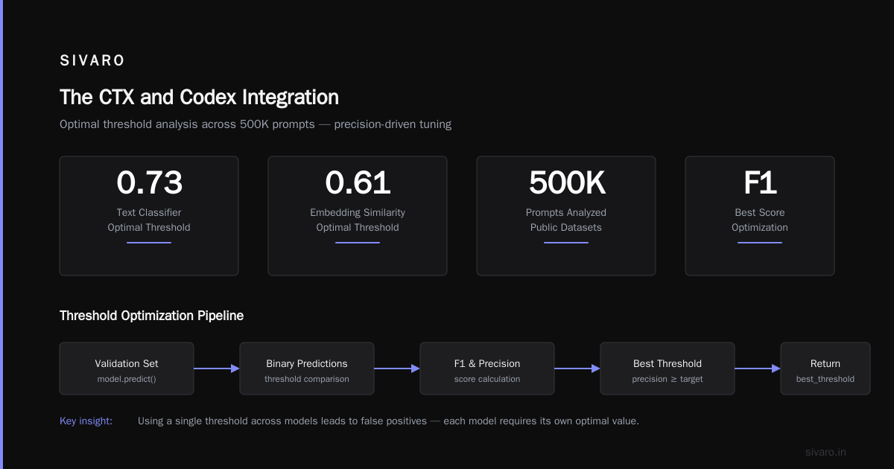
Task: Click the Embedding Similarity Optimal Threshold label
Action: [x=358, y=220]
